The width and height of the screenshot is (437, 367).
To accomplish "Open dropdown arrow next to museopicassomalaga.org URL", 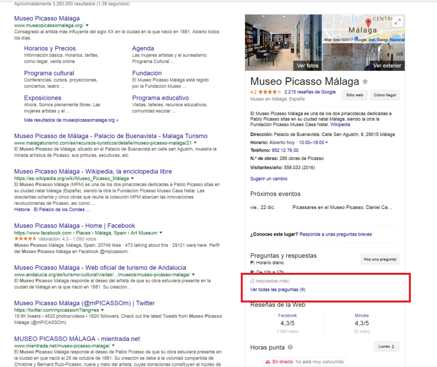I will tap(87, 25).
